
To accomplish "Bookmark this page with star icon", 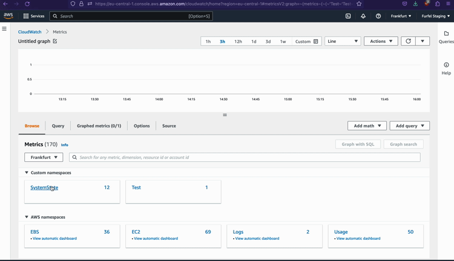I will pos(359,4).
